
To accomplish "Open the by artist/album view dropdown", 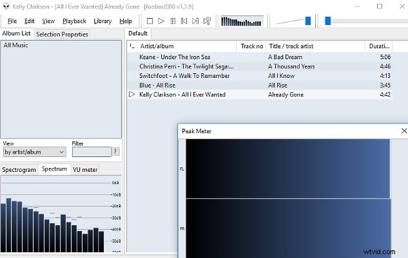I will click(35, 152).
